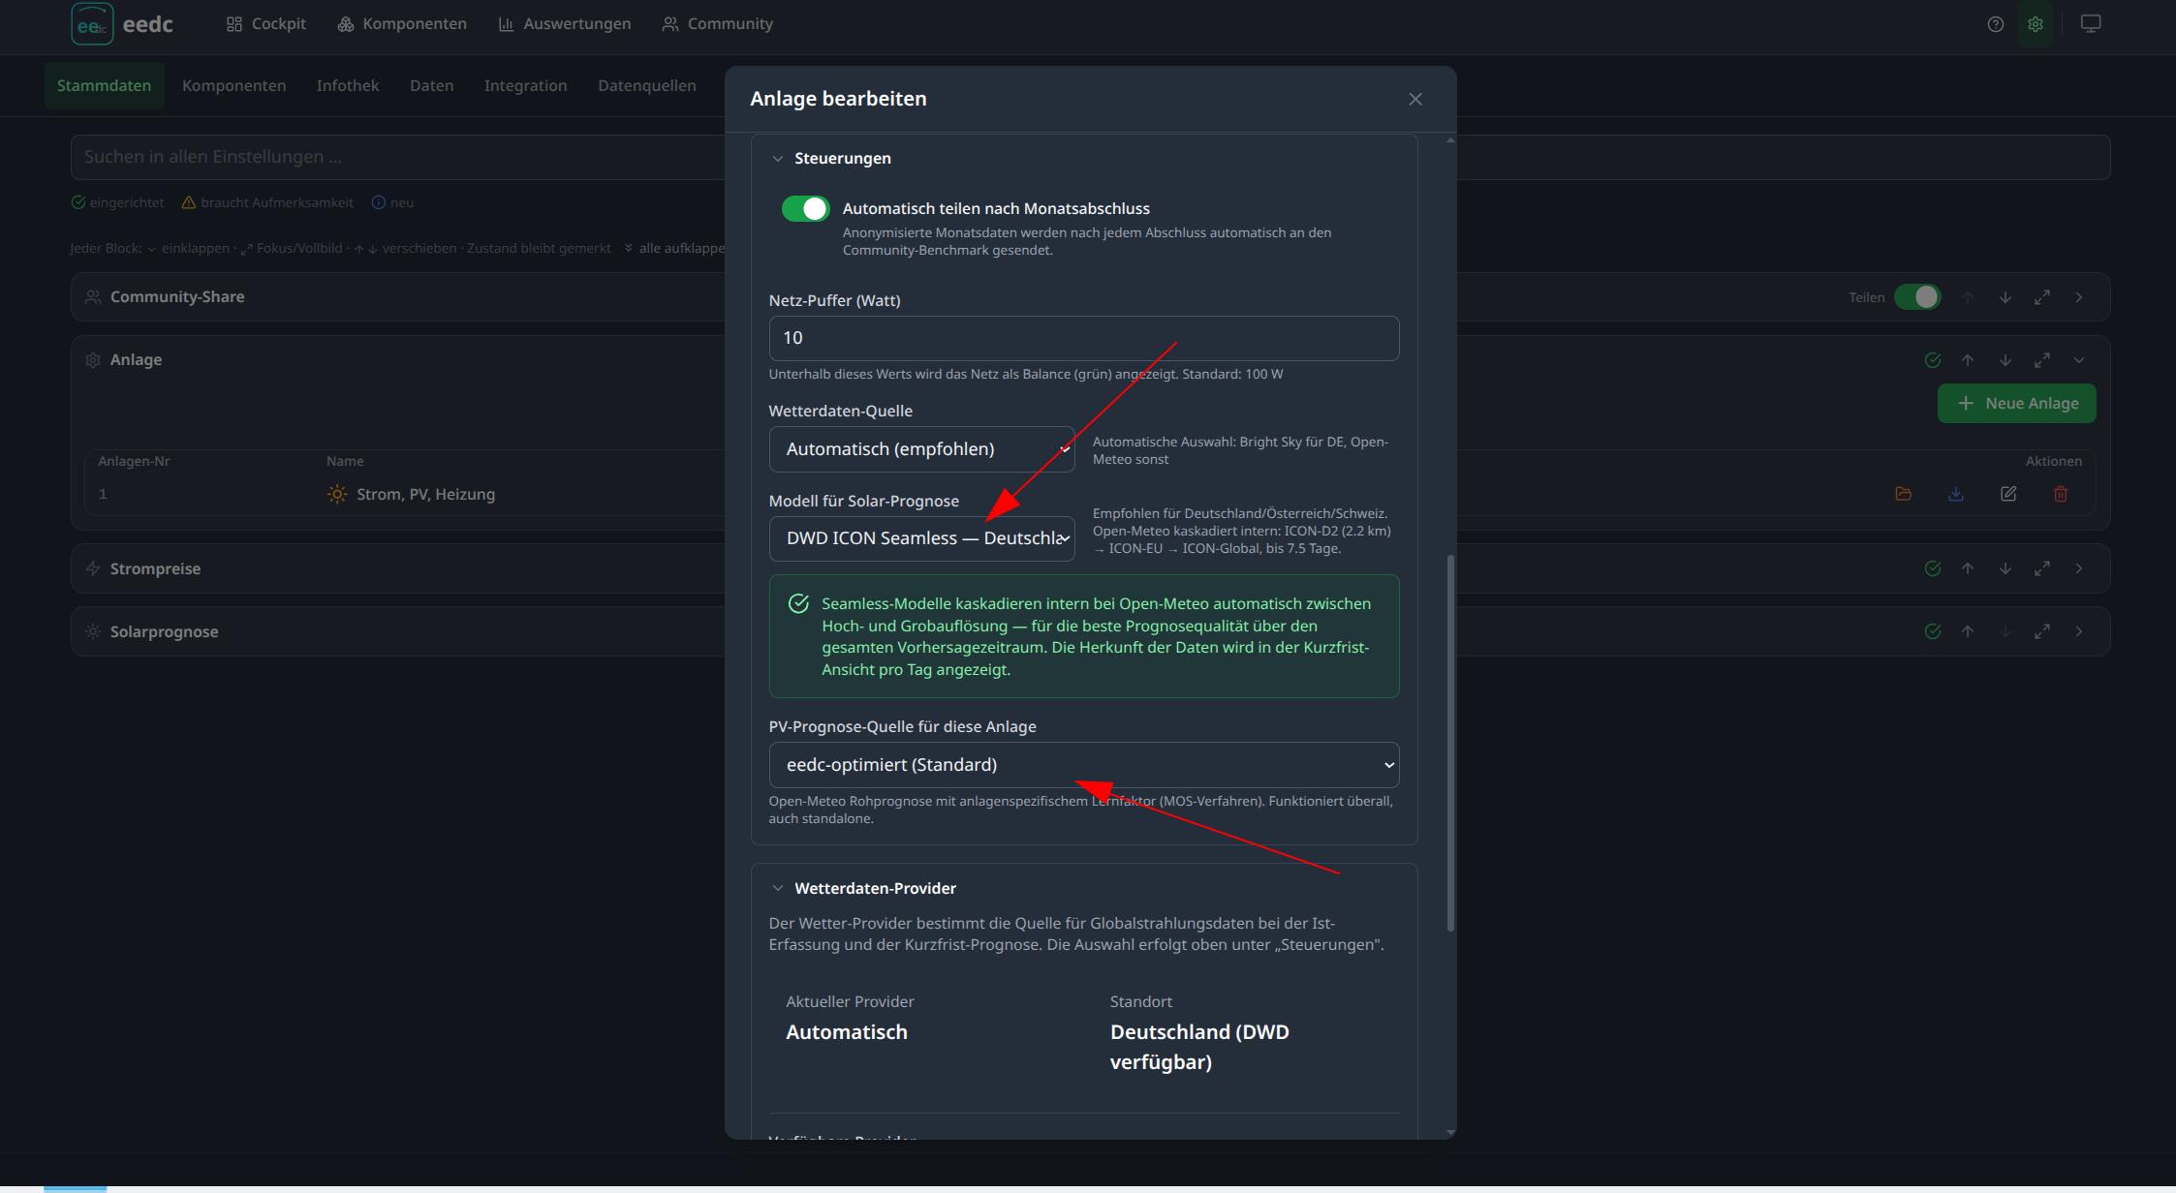Viewport: 2176px width, 1193px height.
Task: Expand the Community-Share block chevron
Action: [2079, 297]
